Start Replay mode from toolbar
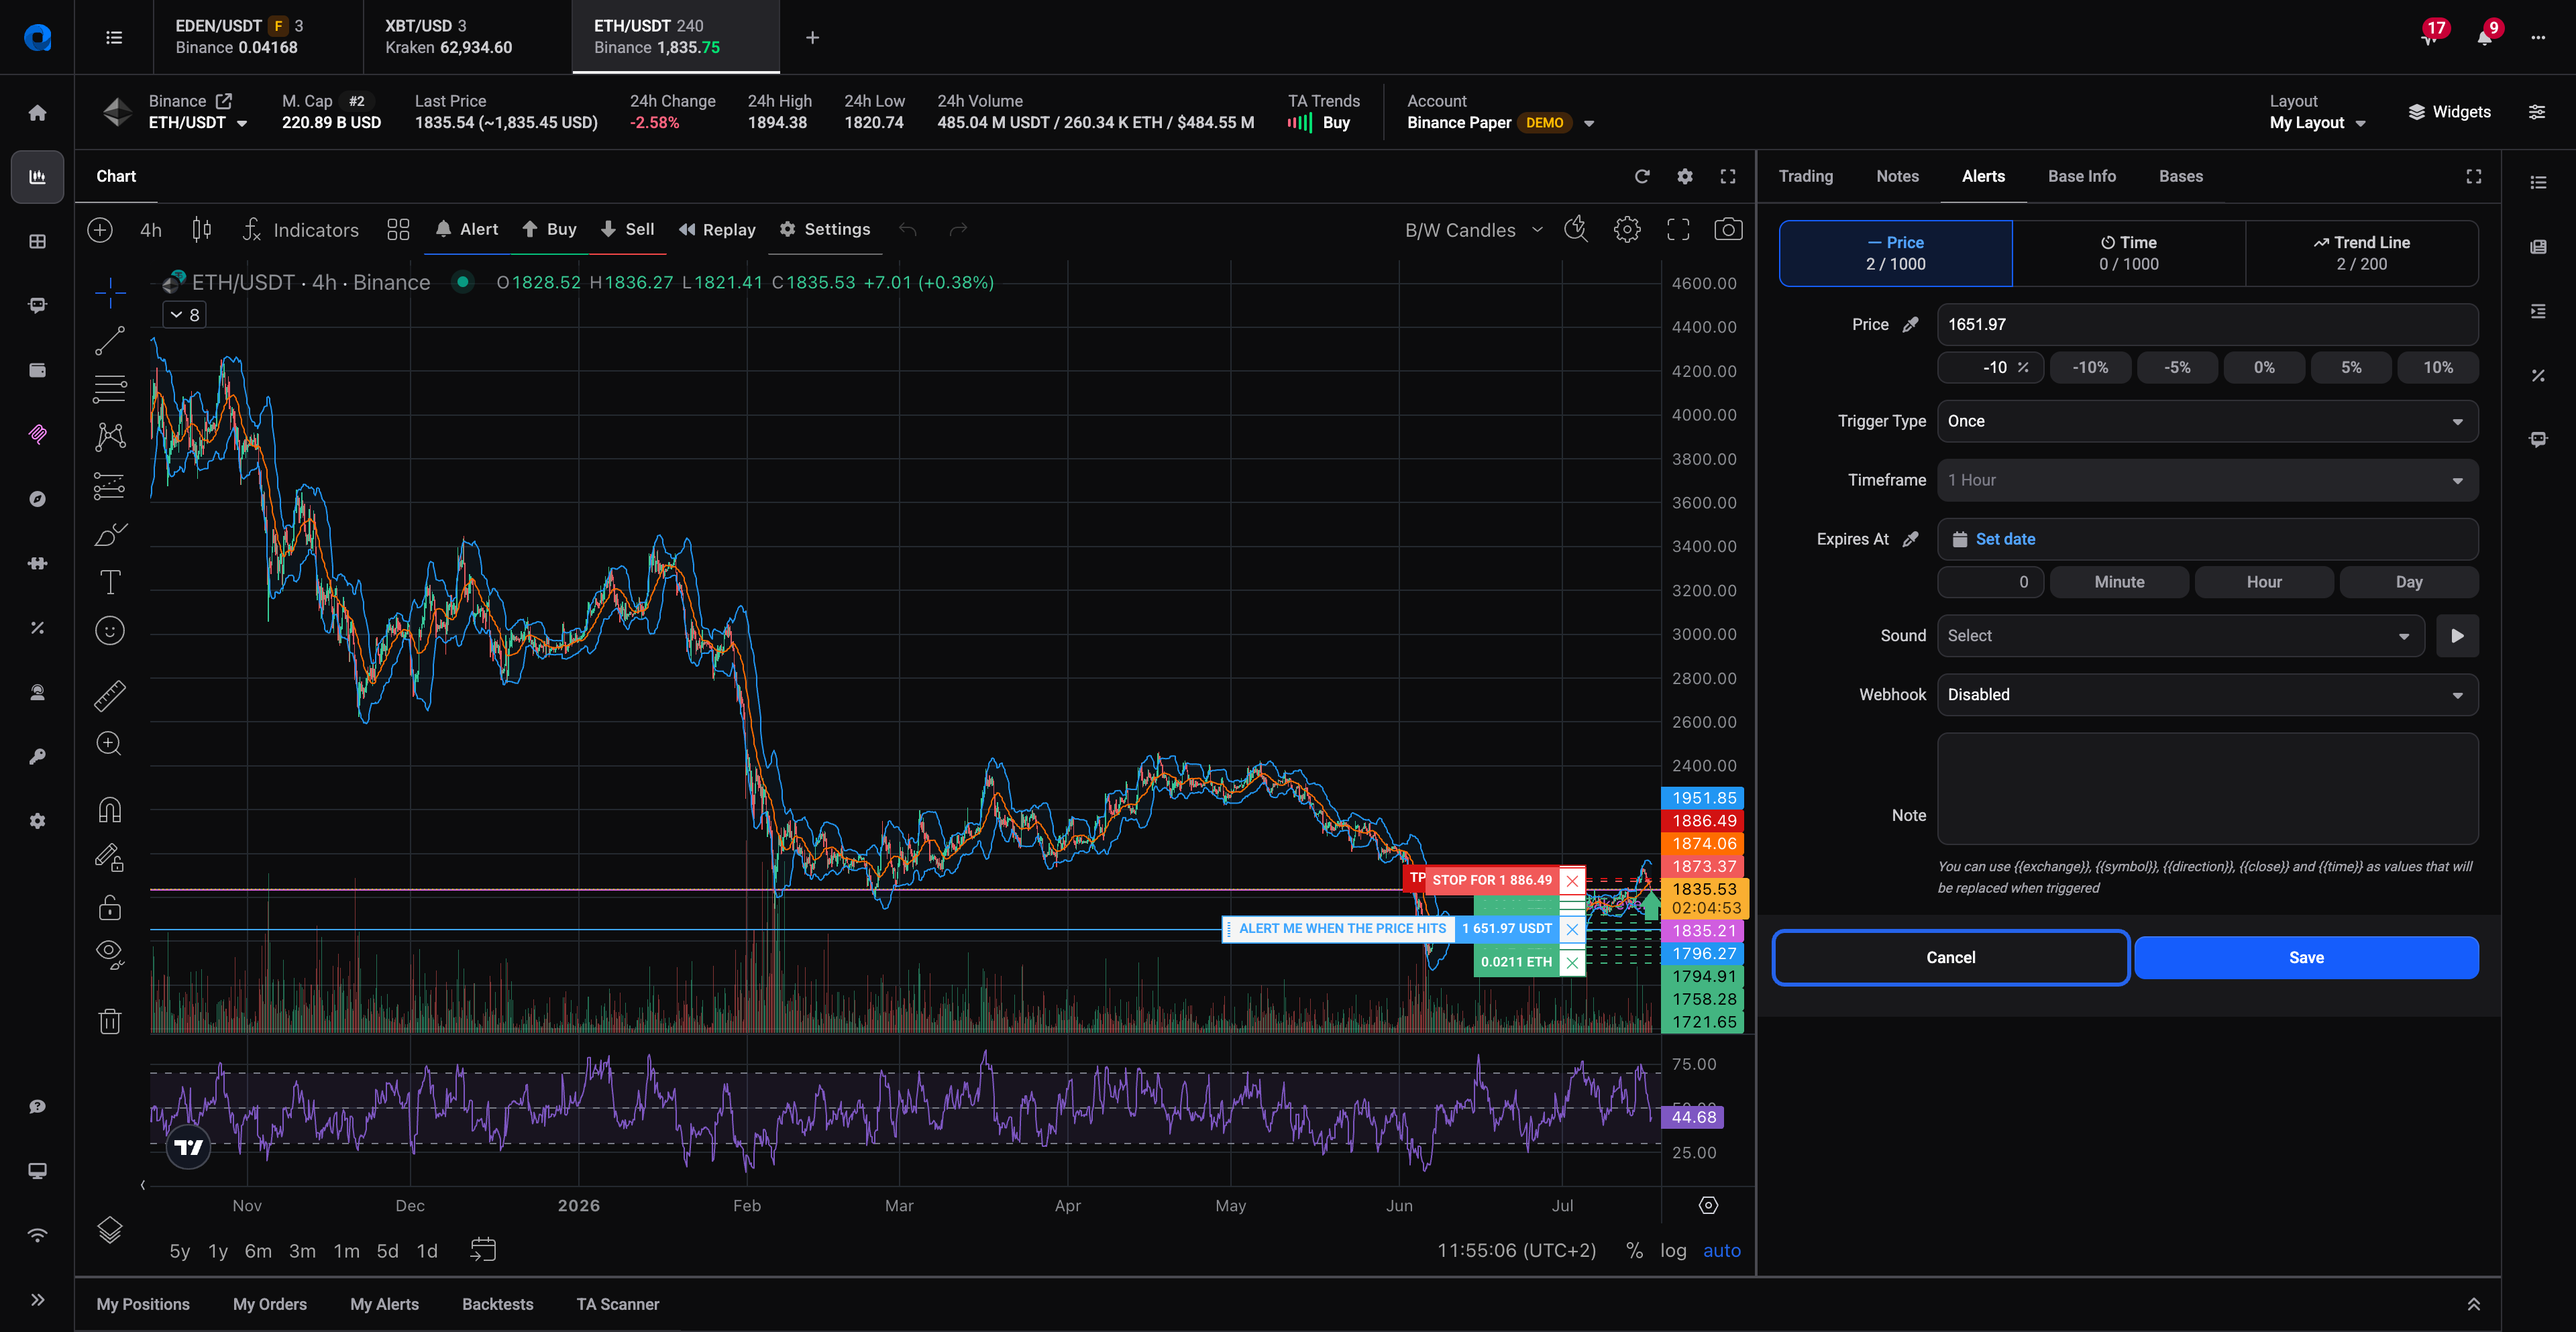The image size is (2576, 1332). (x=717, y=230)
